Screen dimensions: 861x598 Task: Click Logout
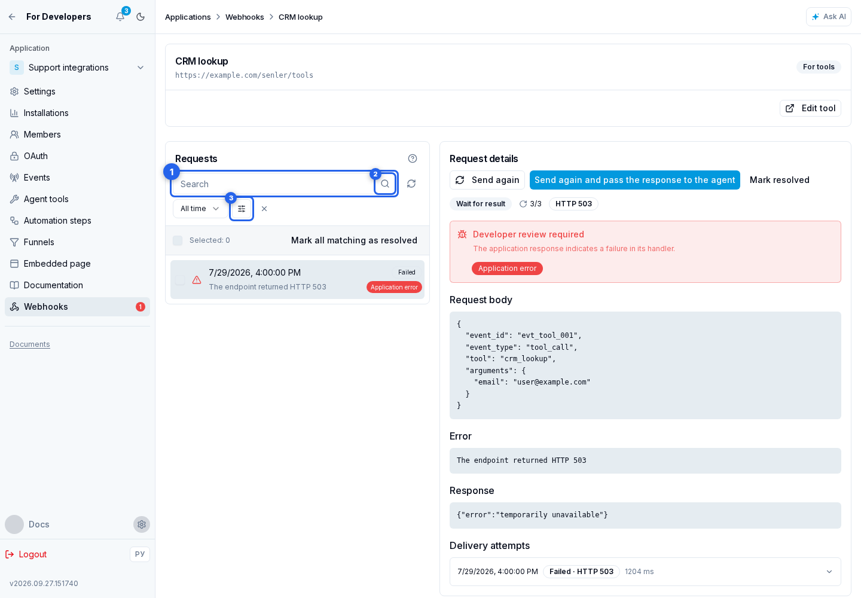pyautogui.click(x=26, y=554)
